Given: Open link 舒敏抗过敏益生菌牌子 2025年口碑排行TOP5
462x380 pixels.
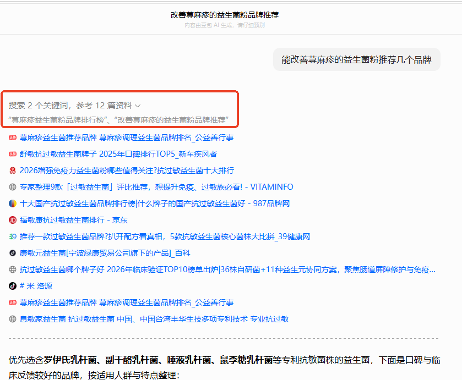Looking at the screenshot, I should [118, 154].
